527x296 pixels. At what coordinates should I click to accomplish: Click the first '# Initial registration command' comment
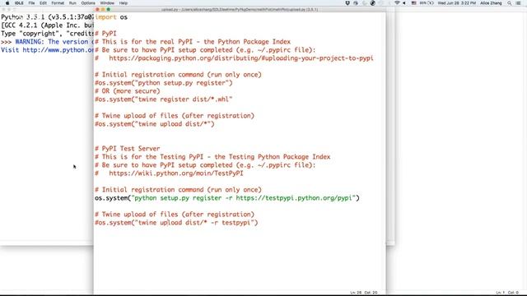(178, 75)
